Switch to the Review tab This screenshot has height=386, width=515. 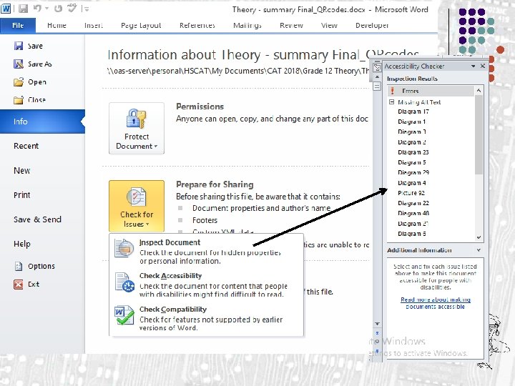coord(291,25)
